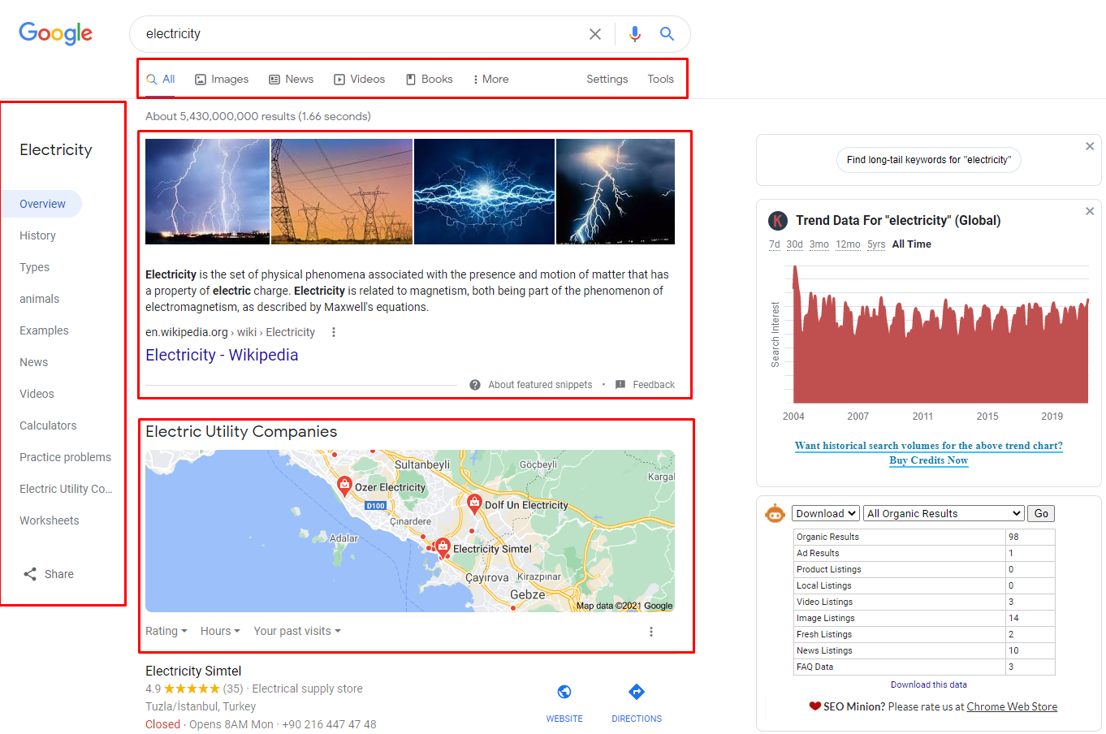Open search Settings
Screen dimensions: 1106x734
[607, 79]
